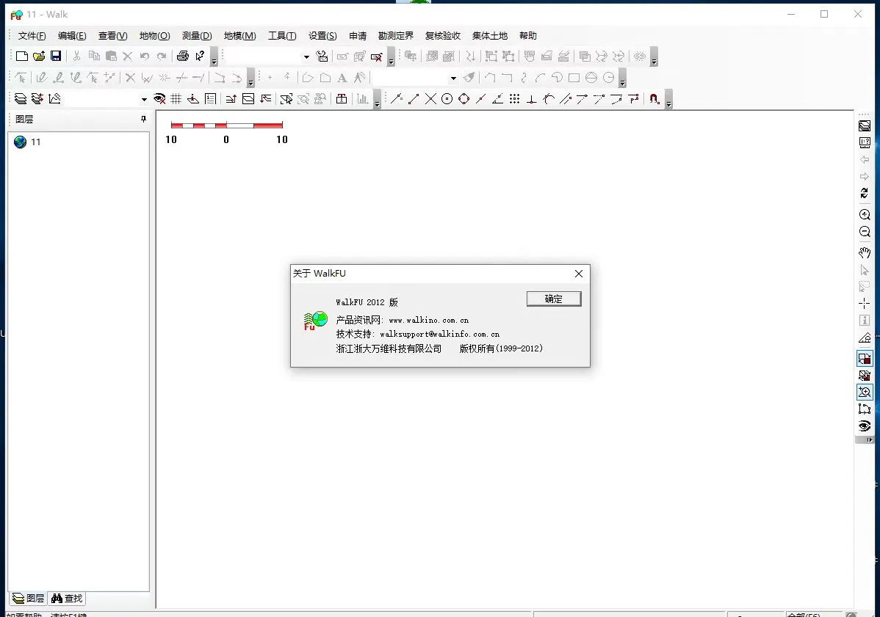Select the quadrant snap diamond icon
Screen dimensions: 880x617
[x=464, y=99]
